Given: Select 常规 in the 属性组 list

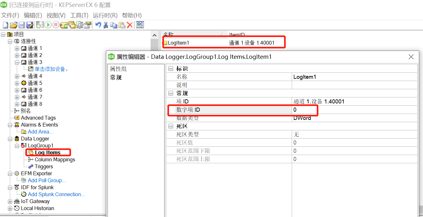Looking at the screenshot, I should pyautogui.click(x=116, y=77).
